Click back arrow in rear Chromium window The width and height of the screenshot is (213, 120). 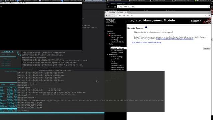pos(109,7)
